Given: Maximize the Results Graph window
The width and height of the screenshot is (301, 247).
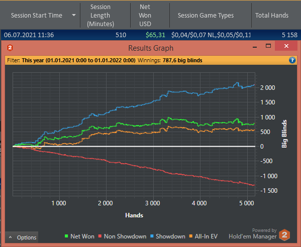Looking at the screenshot, I should pyautogui.click(x=268, y=46).
